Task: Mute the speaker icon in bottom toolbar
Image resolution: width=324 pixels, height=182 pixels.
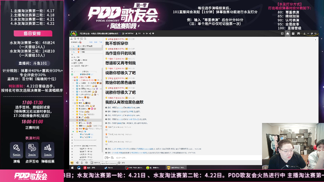Action: pos(77,163)
